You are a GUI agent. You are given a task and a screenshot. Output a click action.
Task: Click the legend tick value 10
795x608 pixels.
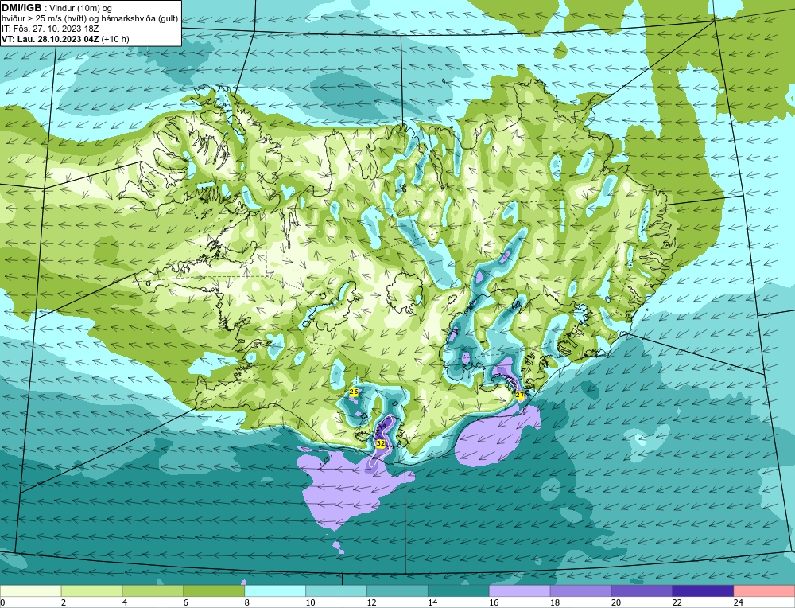(x=310, y=602)
